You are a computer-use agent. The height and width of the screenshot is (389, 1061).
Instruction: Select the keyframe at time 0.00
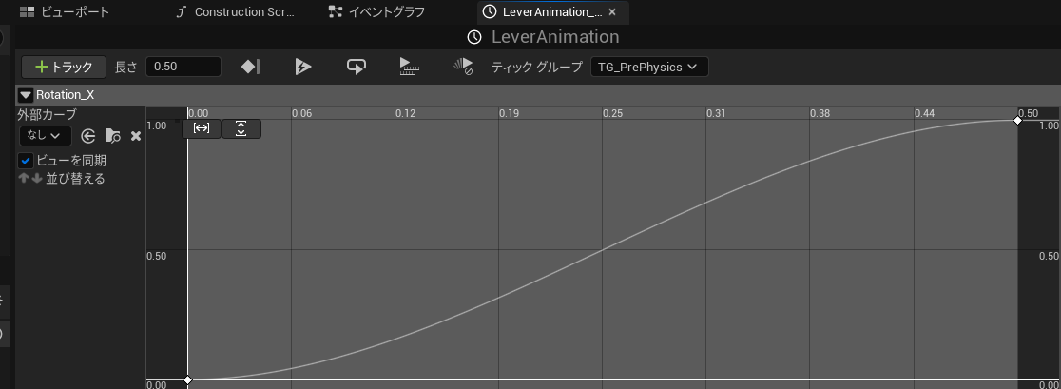coord(188,380)
